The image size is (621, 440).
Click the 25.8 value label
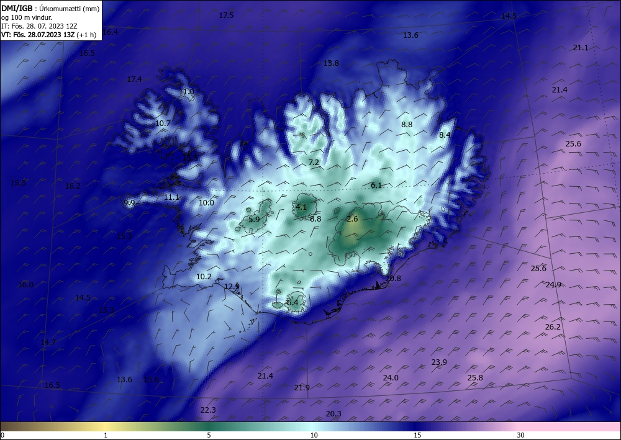point(475,378)
